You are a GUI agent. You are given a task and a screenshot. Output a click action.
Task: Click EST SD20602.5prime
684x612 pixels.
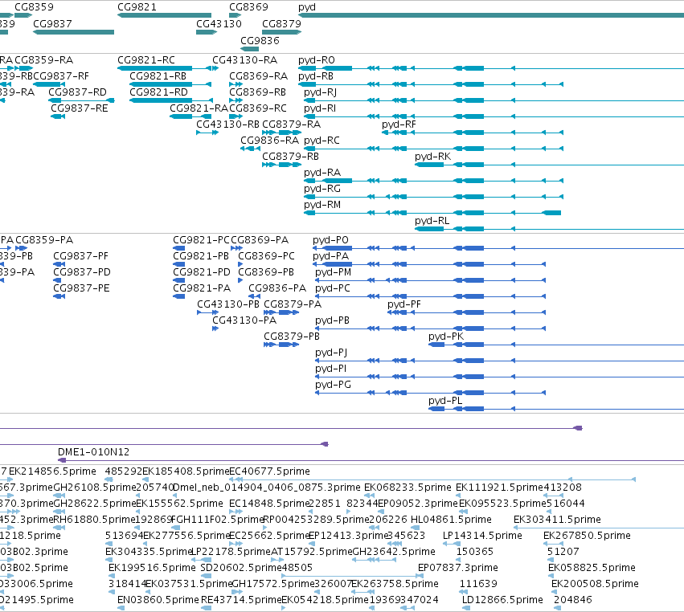(241, 568)
